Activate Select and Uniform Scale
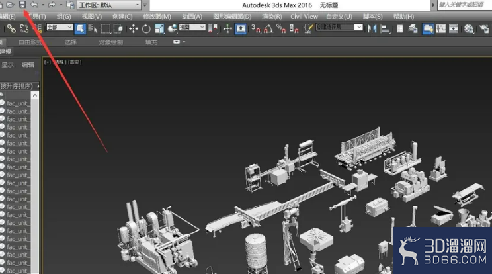Image resolution: width=492 pixels, height=274 pixels. [159, 29]
